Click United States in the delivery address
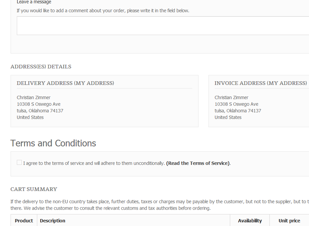 [30, 117]
